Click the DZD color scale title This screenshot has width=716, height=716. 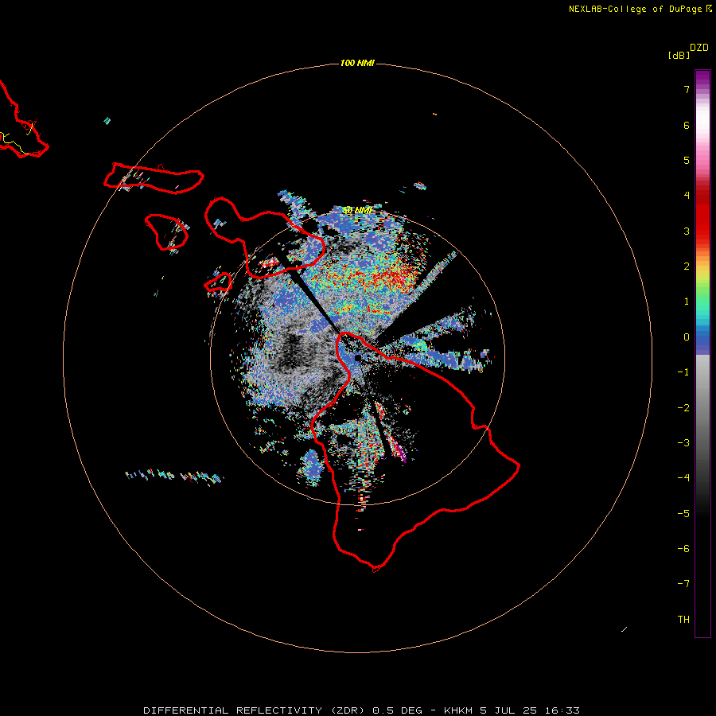click(x=699, y=48)
